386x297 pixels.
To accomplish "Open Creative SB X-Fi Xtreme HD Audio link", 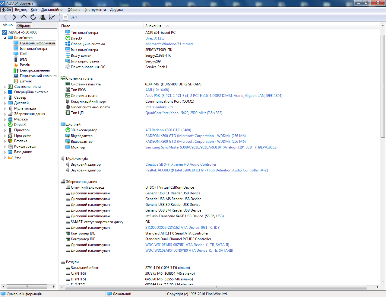I will 181,164.
